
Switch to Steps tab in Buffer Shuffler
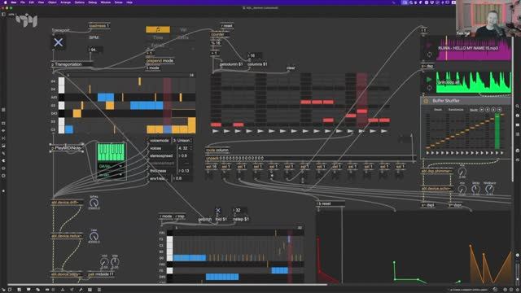pos(438,110)
